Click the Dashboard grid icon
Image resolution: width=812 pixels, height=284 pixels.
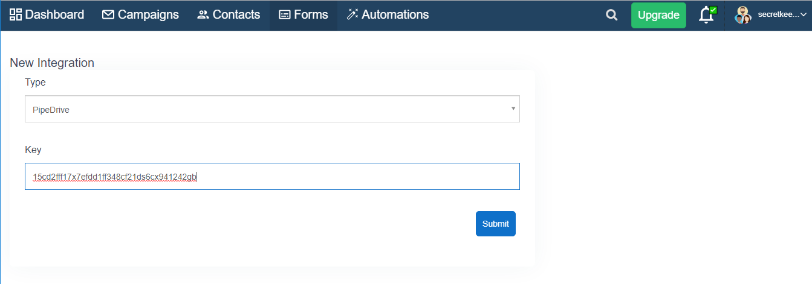pyautogui.click(x=16, y=14)
